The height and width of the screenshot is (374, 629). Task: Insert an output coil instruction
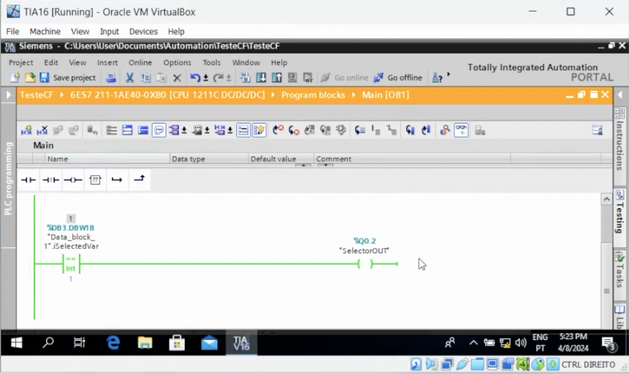(x=73, y=180)
